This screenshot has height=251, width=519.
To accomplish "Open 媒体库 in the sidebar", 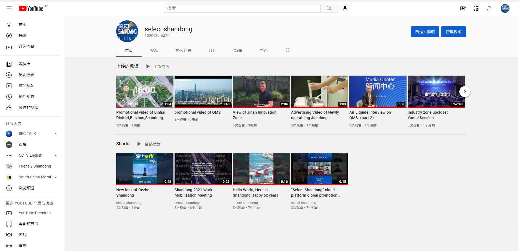I will tap(30, 64).
